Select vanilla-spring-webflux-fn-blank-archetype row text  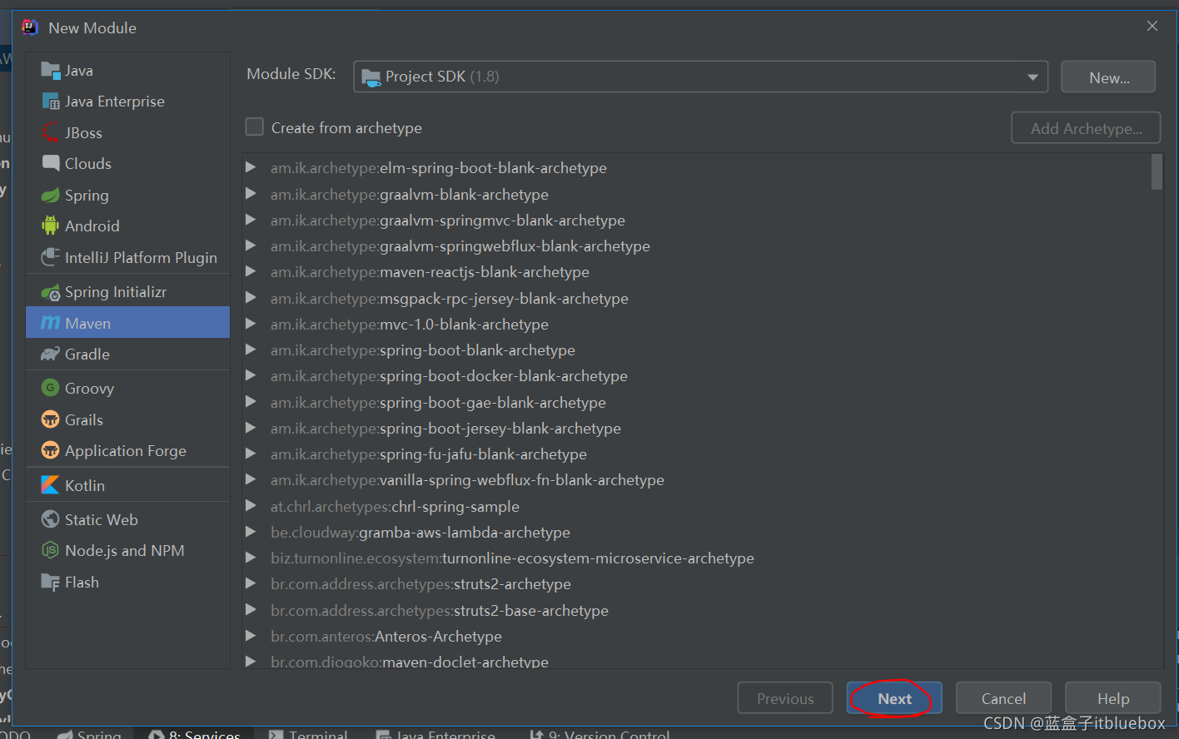pos(467,479)
